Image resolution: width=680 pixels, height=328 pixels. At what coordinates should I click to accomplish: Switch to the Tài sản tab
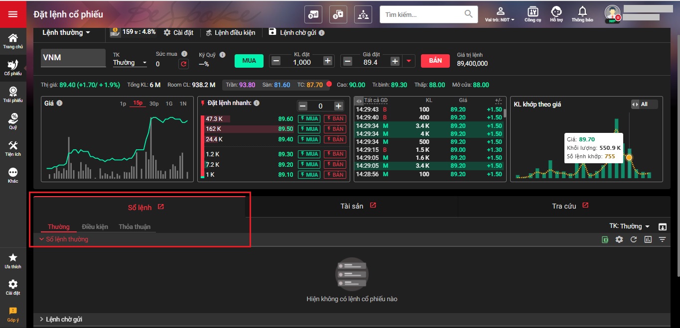coord(352,206)
